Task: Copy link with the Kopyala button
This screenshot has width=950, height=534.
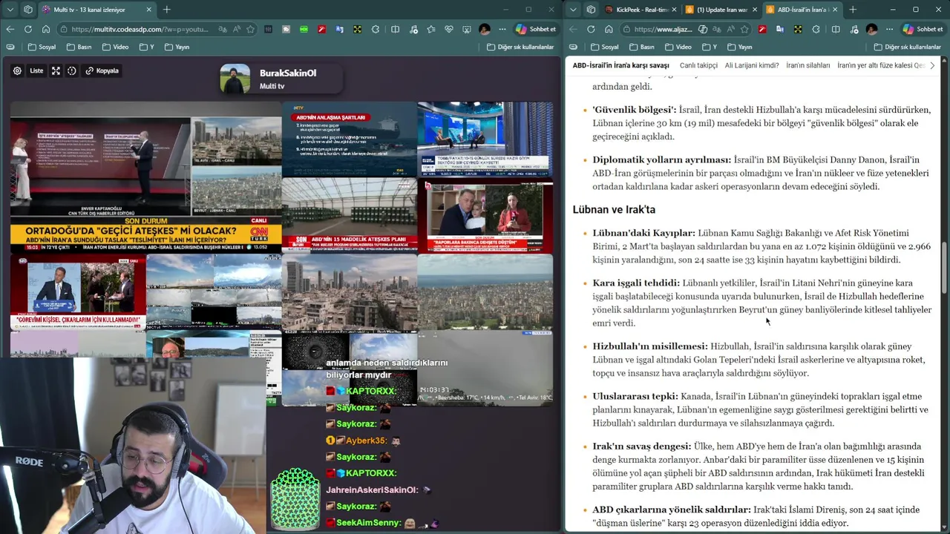Action: click(102, 70)
